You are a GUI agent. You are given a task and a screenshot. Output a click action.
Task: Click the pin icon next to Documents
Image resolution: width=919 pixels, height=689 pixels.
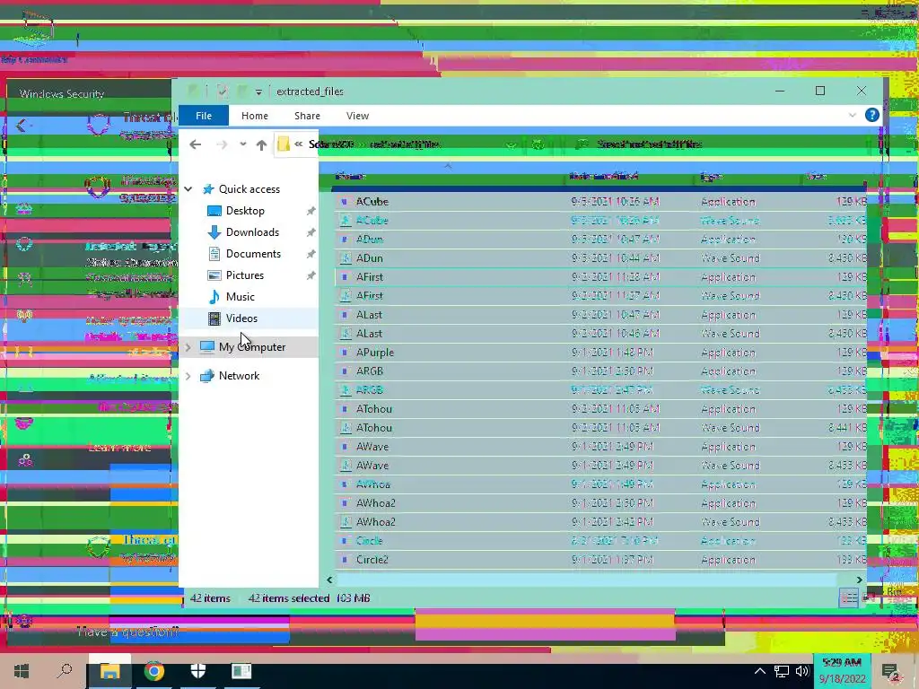tap(311, 254)
